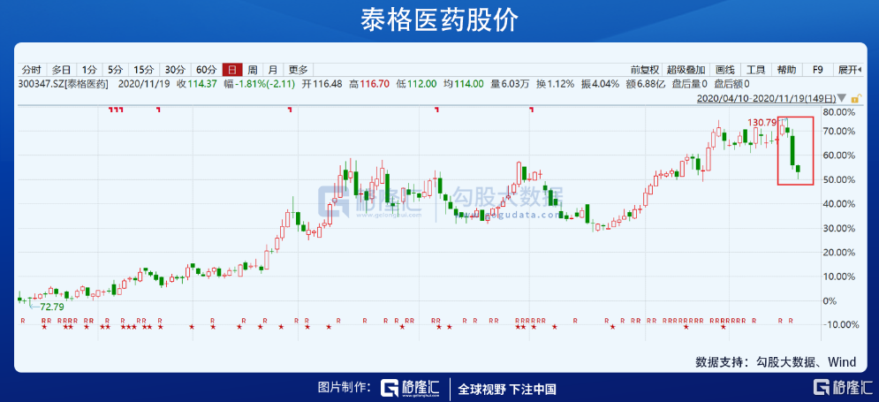The image size is (879, 402).
Task: Choose the 15分 period tab
Action: [x=143, y=70]
